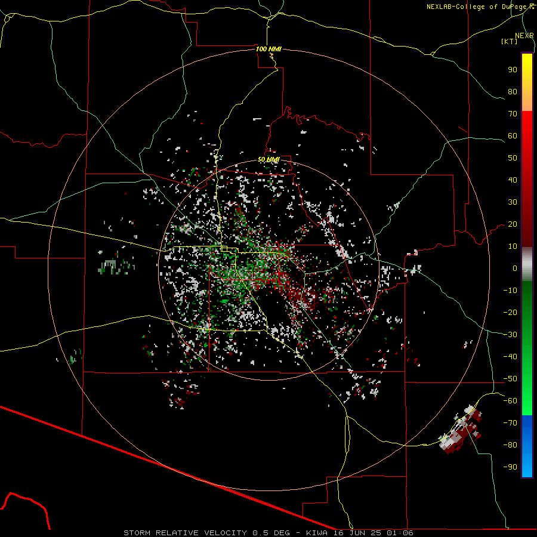Select the -80 scale label
Viewport: 537px width, 537px height.
510,445
